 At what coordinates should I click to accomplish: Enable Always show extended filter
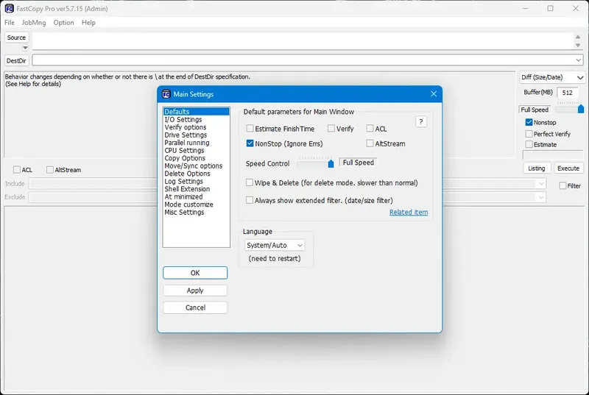click(250, 200)
